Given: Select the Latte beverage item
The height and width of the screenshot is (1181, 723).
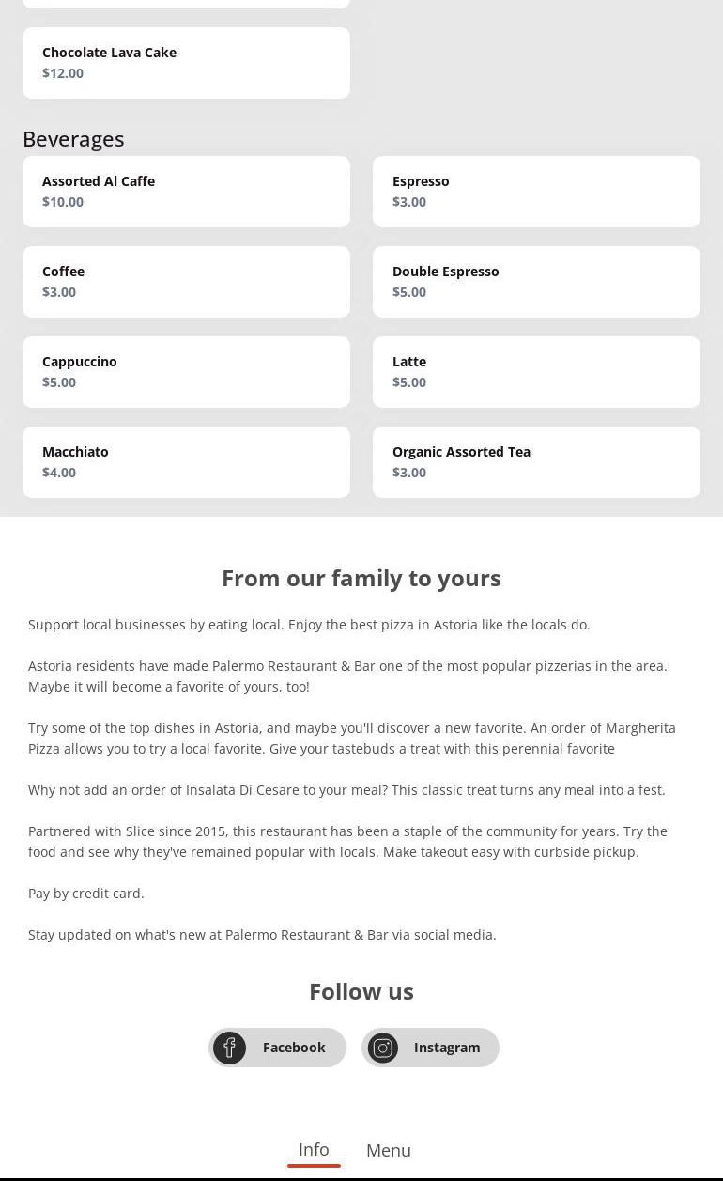Looking at the screenshot, I should tap(536, 372).
